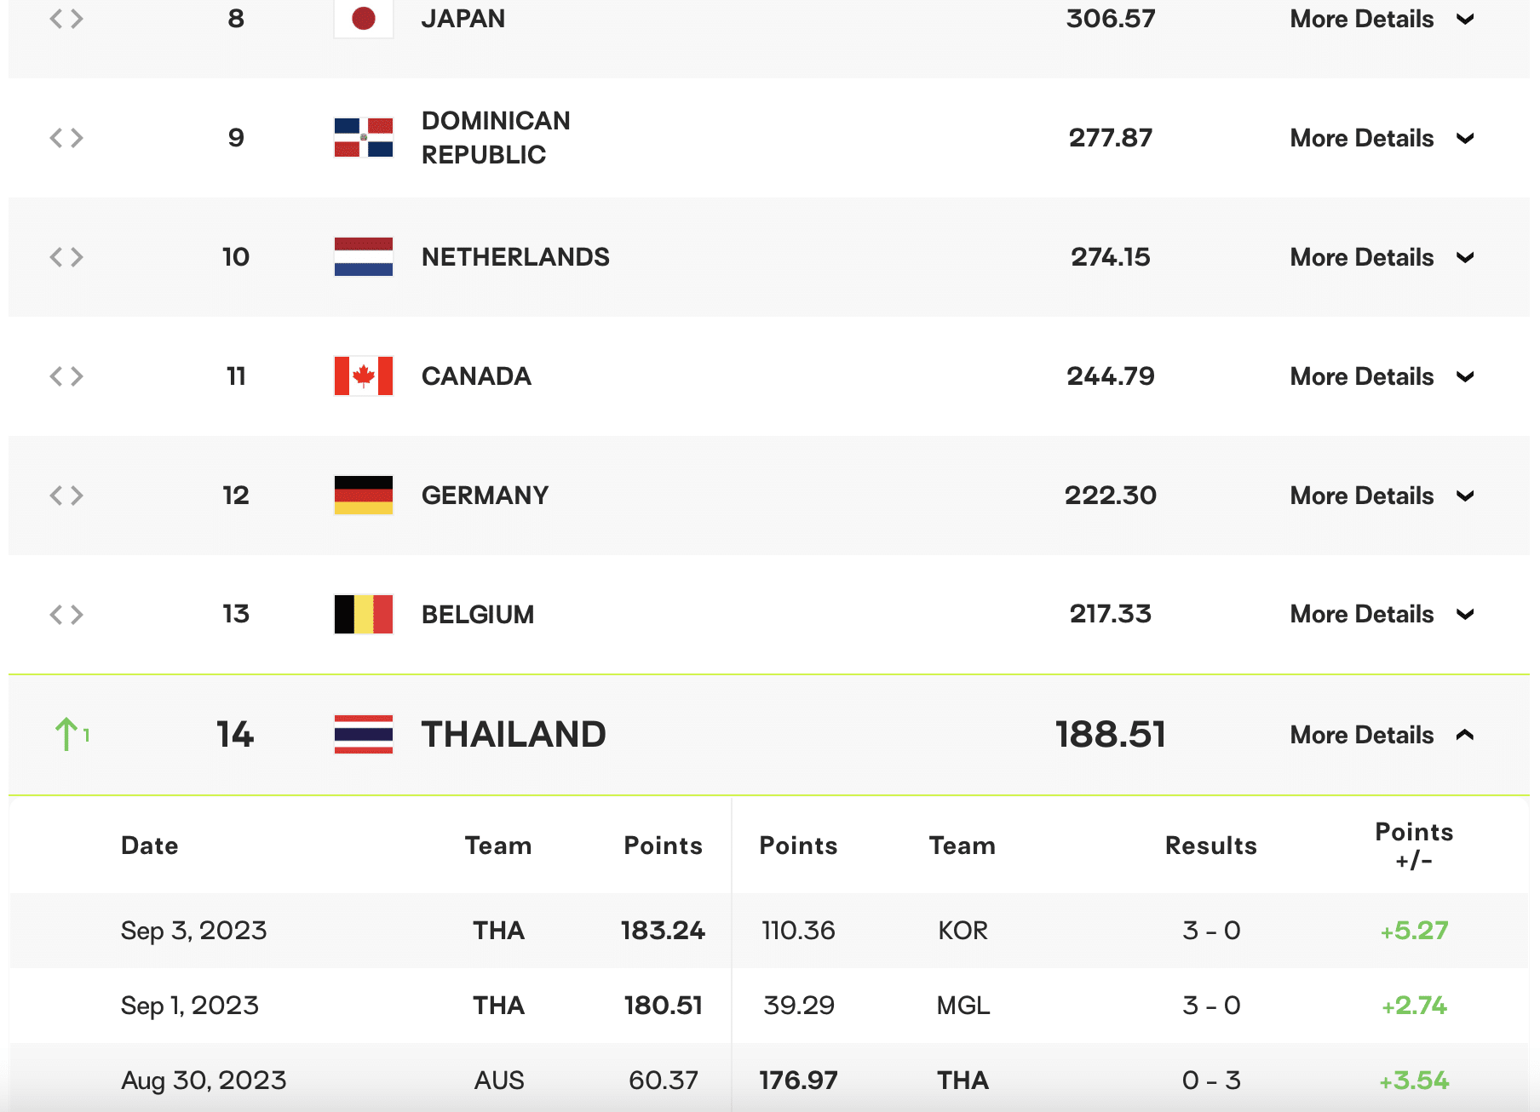This screenshot has width=1540, height=1112.
Task: Expand More Details for Japan
Action: click(x=1381, y=19)
